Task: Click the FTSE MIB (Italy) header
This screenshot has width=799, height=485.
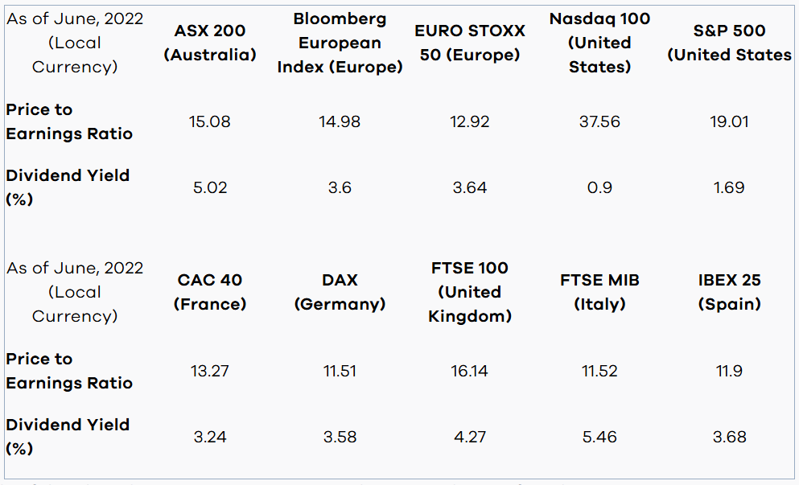Action: click(599, 292)
